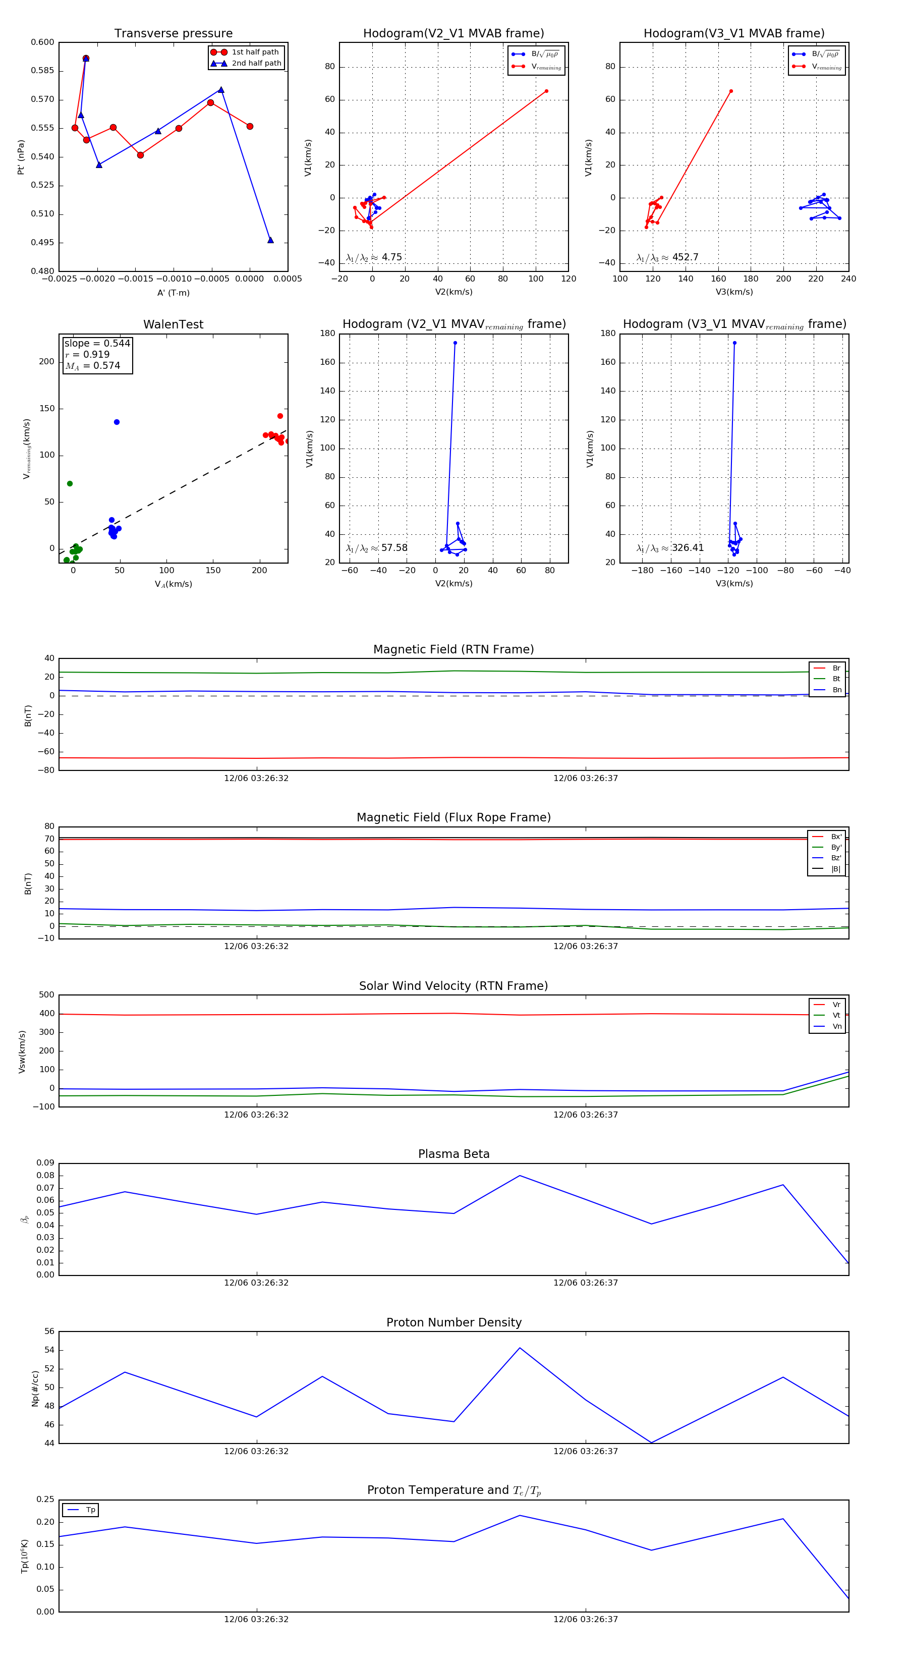This screenshot has width=908, height=1665.
Task: Click the eigenvalue ratio annotation reading 326.41
Action: point(670,548)
